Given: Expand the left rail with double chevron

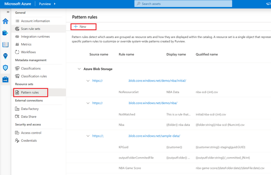Looking at the screenshot, I should tap(8, 12).
